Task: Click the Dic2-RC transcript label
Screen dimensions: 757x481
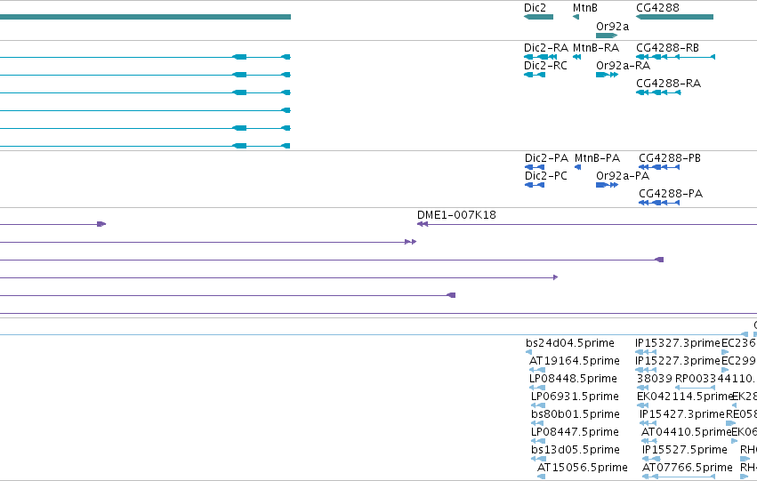Action: [x=545, y=66]
